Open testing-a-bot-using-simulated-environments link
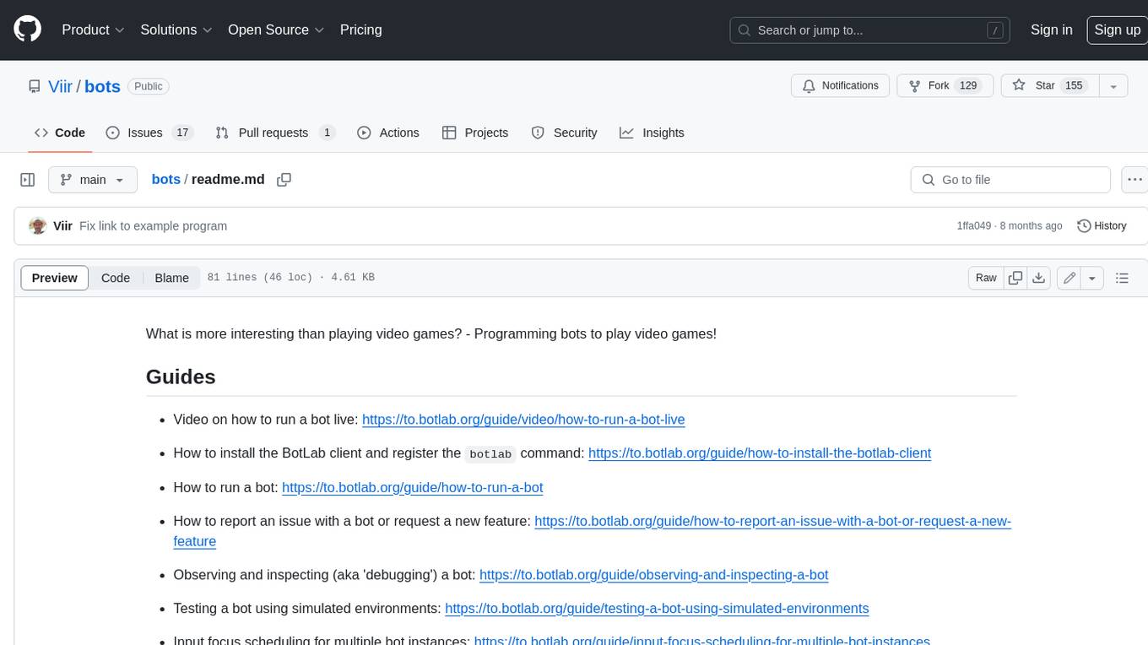 click(x=657, y=609)
